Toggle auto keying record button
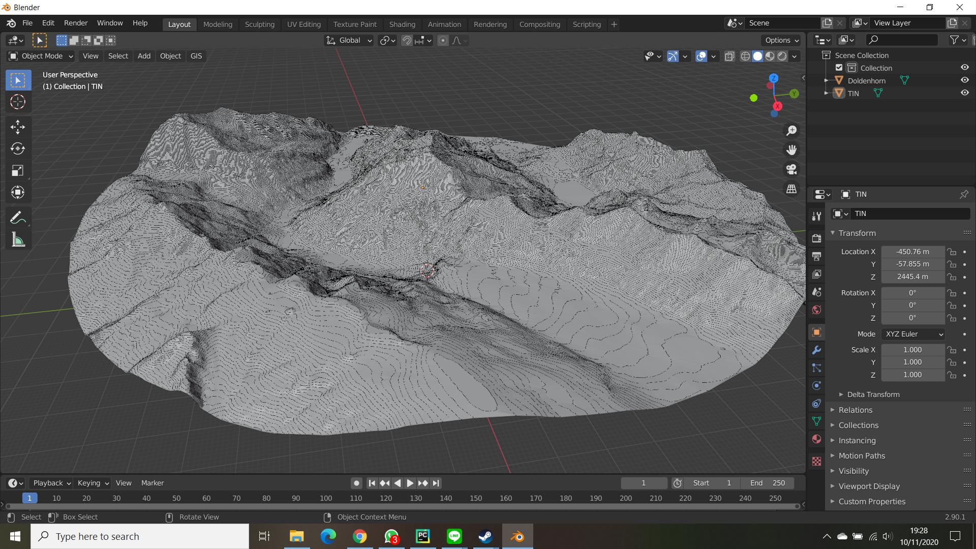 coord(356,483)
